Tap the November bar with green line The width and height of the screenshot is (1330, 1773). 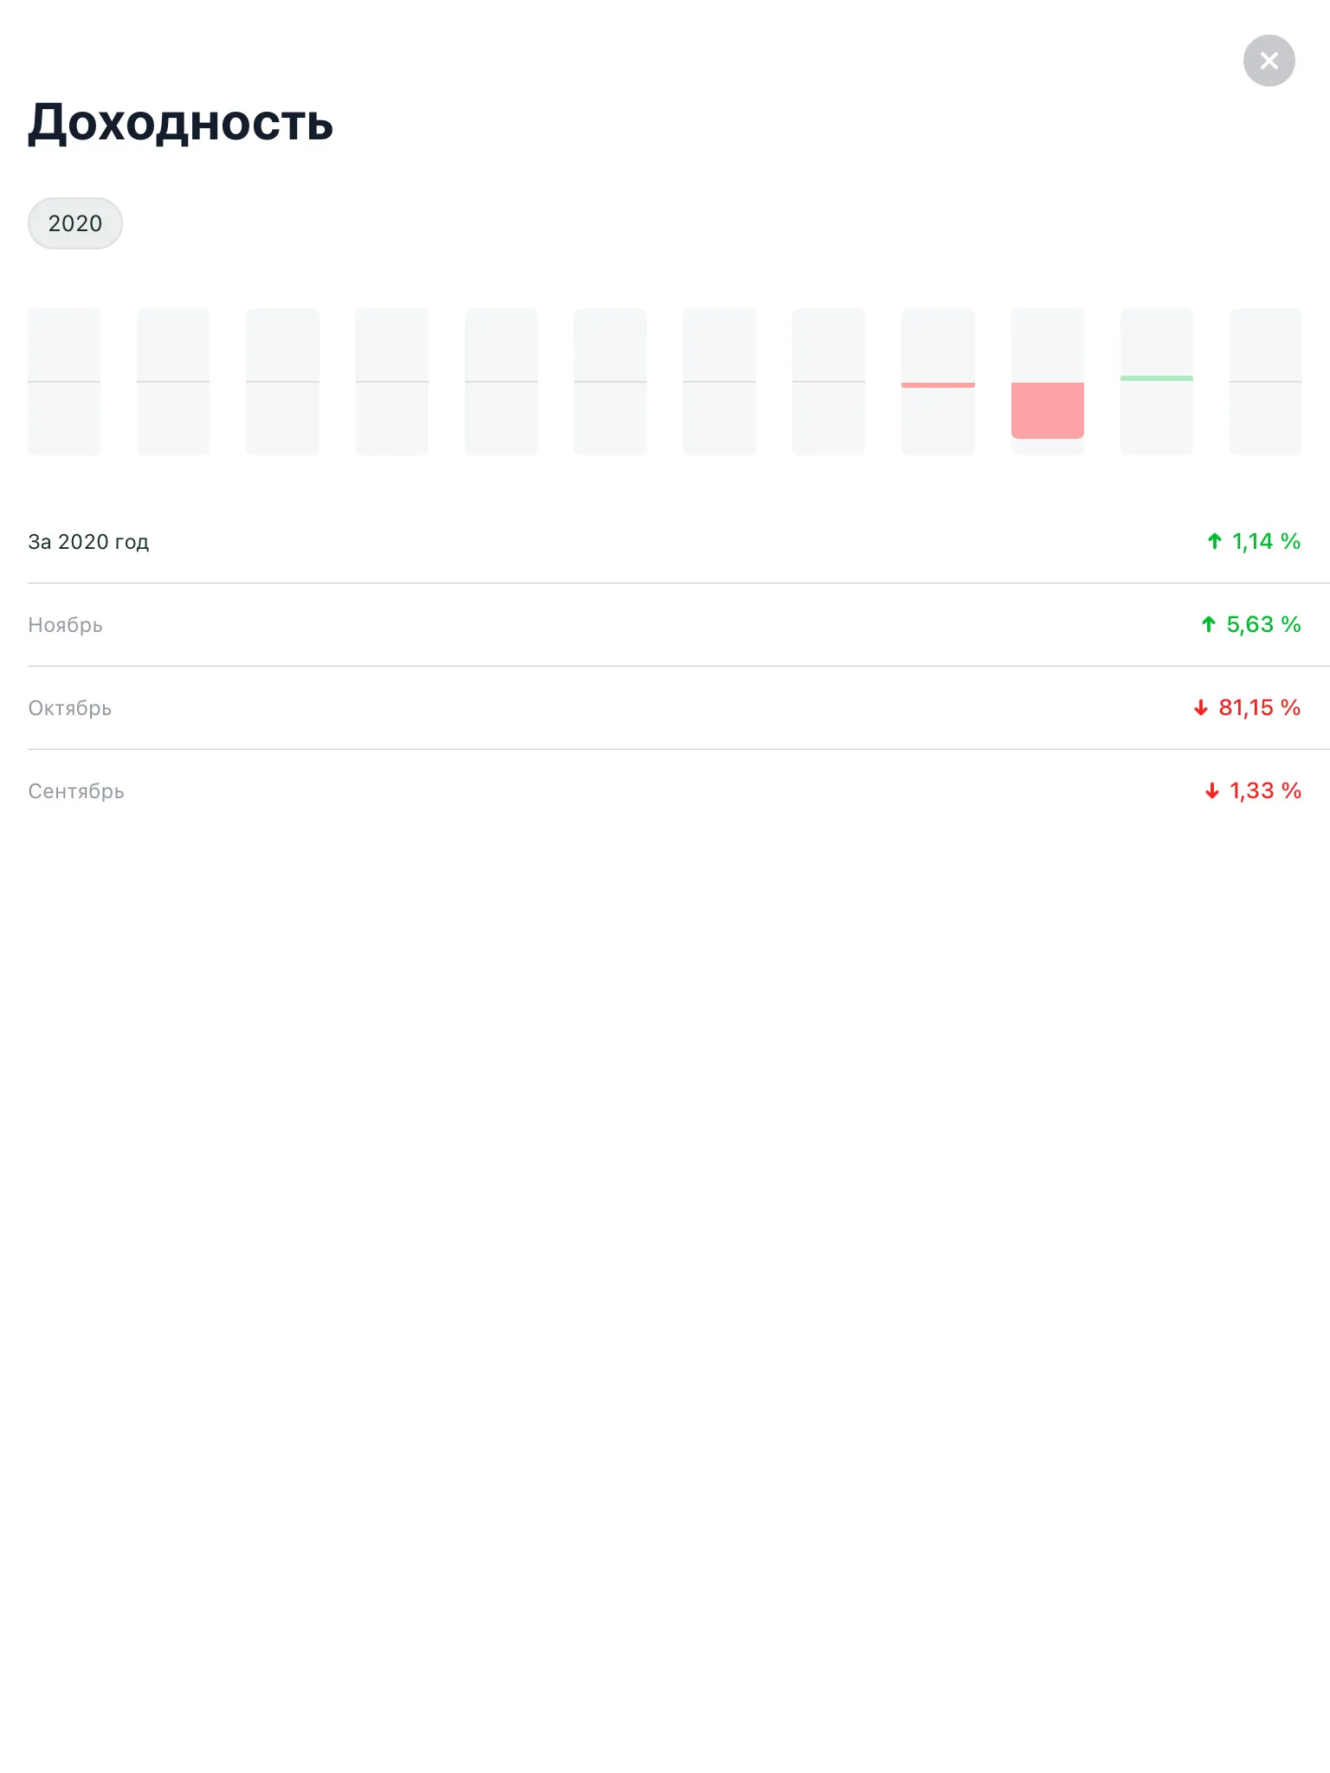point(1157,382)
